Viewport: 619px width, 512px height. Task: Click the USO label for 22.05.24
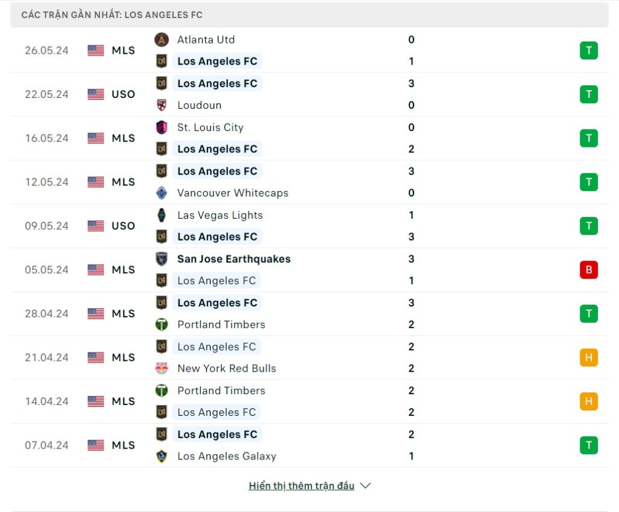pyautogui.click(x=123, y=94)
